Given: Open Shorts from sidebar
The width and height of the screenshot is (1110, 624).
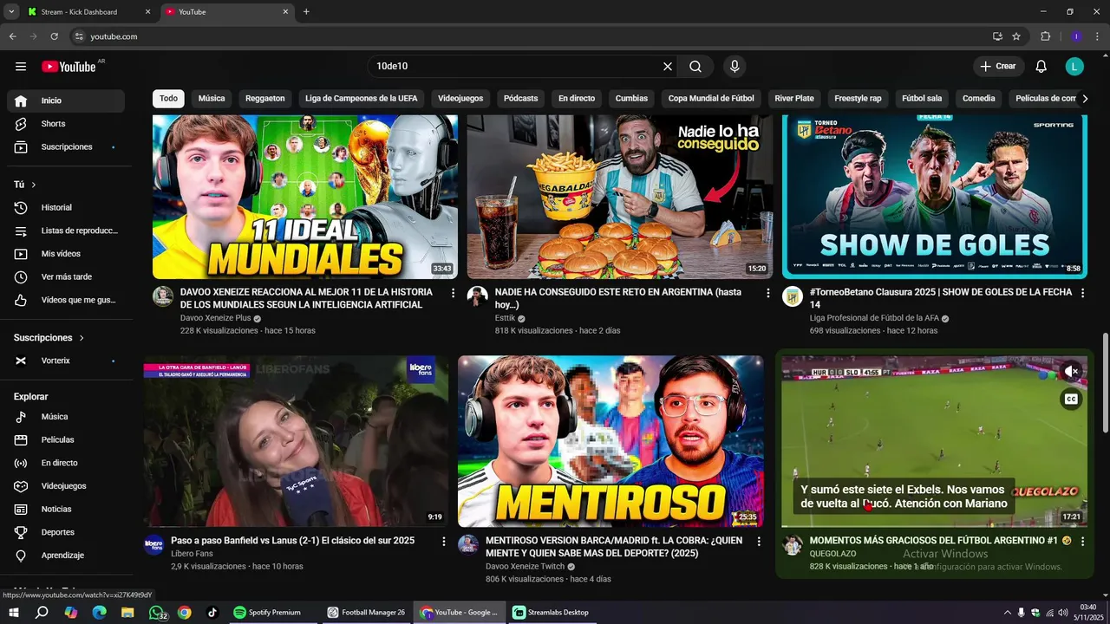Looking at the screenshot, I should pyautogui.click(x=66, y=124).
